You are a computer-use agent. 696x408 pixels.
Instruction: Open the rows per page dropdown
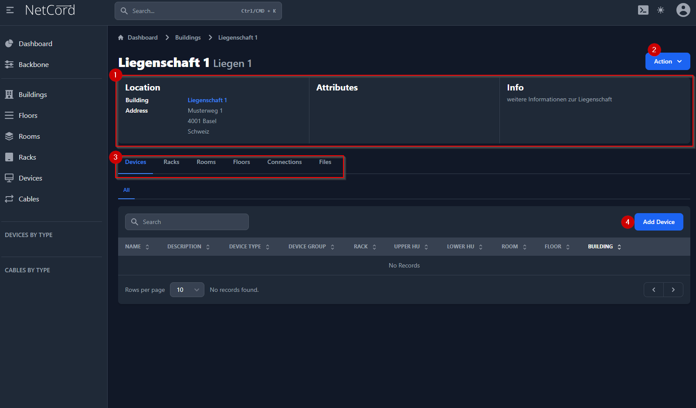tap(187, 290)
